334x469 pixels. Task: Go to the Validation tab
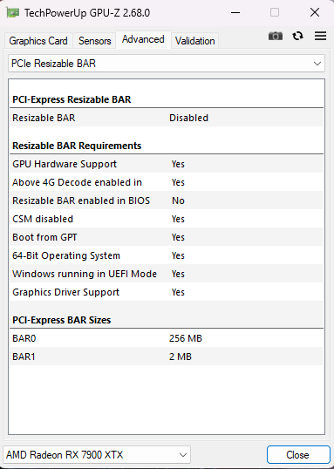click(x=194, y=41)
